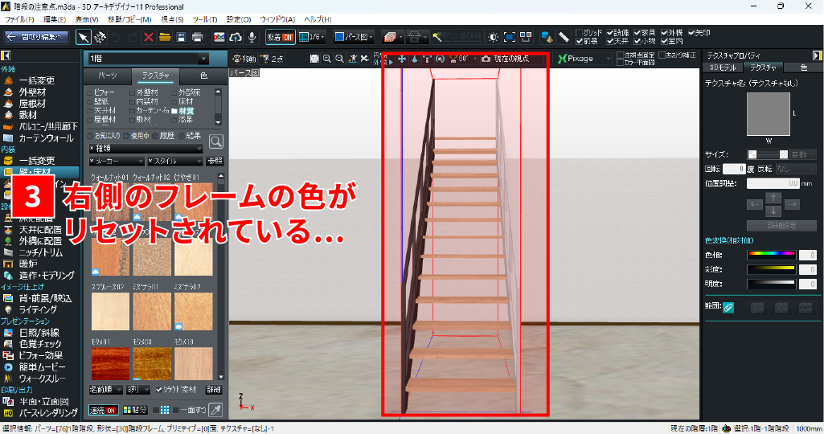This screenshot has height=434, width=824.
Task: Select the スプルース02 texture thumbnail
Action: [110, 311]
